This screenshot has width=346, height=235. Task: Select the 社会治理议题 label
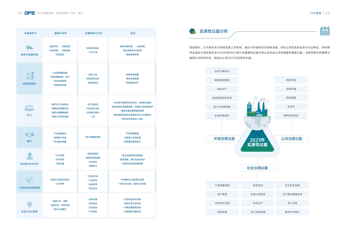(257, 168)
